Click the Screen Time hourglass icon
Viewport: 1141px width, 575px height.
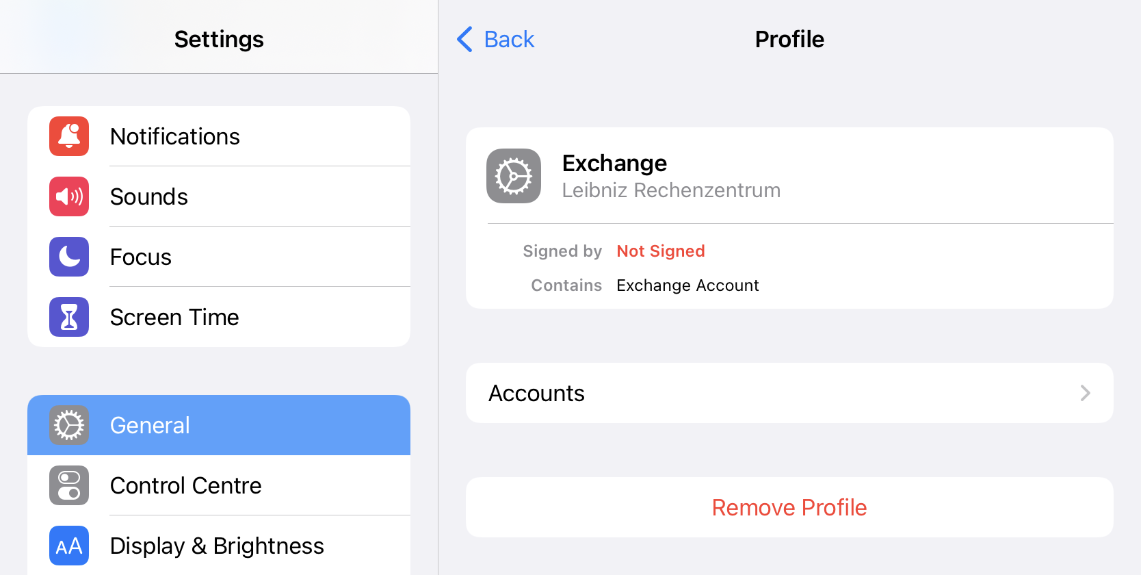[69, 317]
